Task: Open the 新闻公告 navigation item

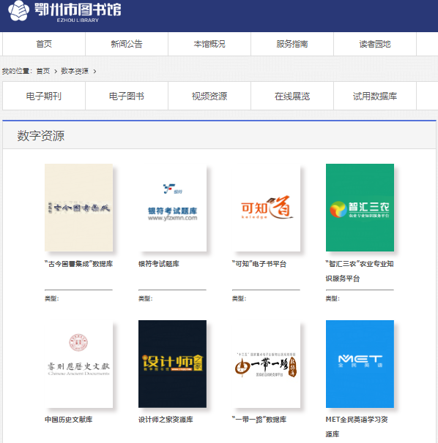Action: pyautogui.click(x=127, y=44)
